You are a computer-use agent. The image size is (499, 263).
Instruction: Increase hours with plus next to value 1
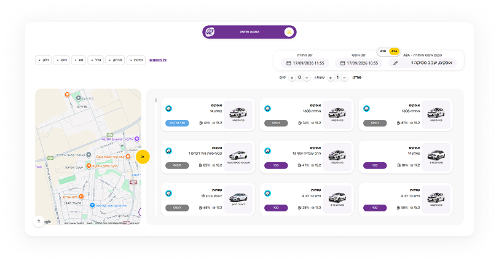coord(331,77)
